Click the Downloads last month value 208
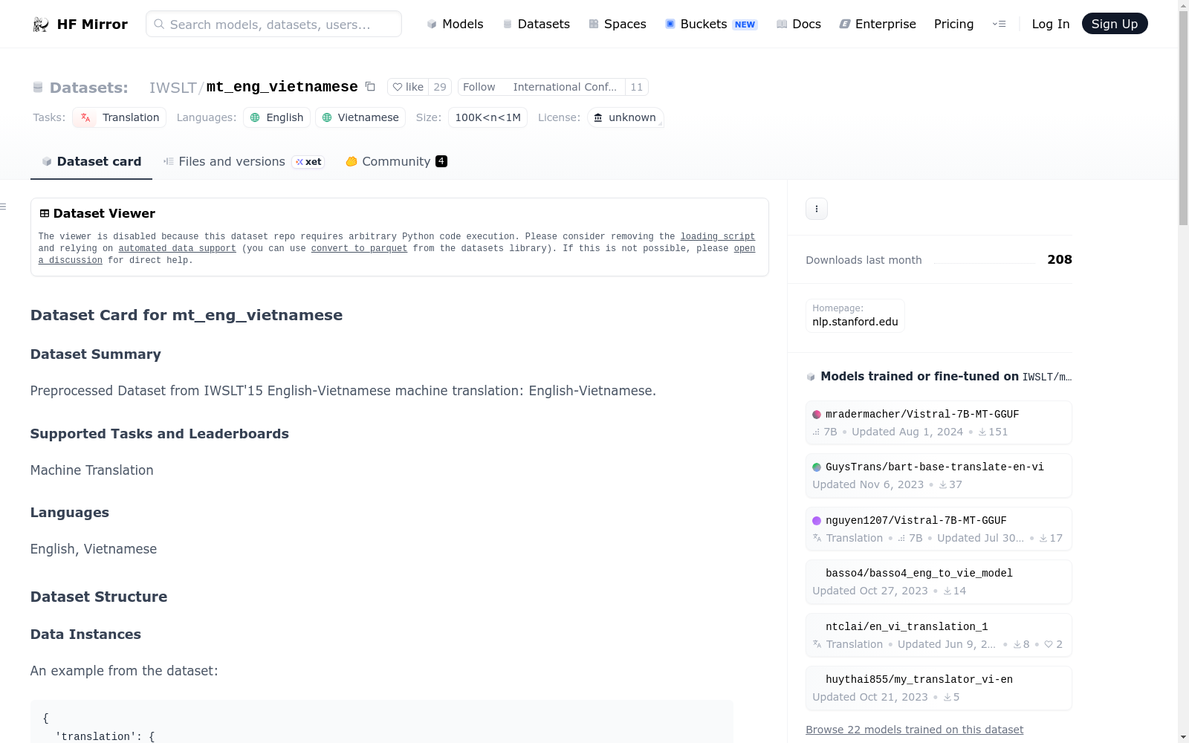 (1060, 259)
